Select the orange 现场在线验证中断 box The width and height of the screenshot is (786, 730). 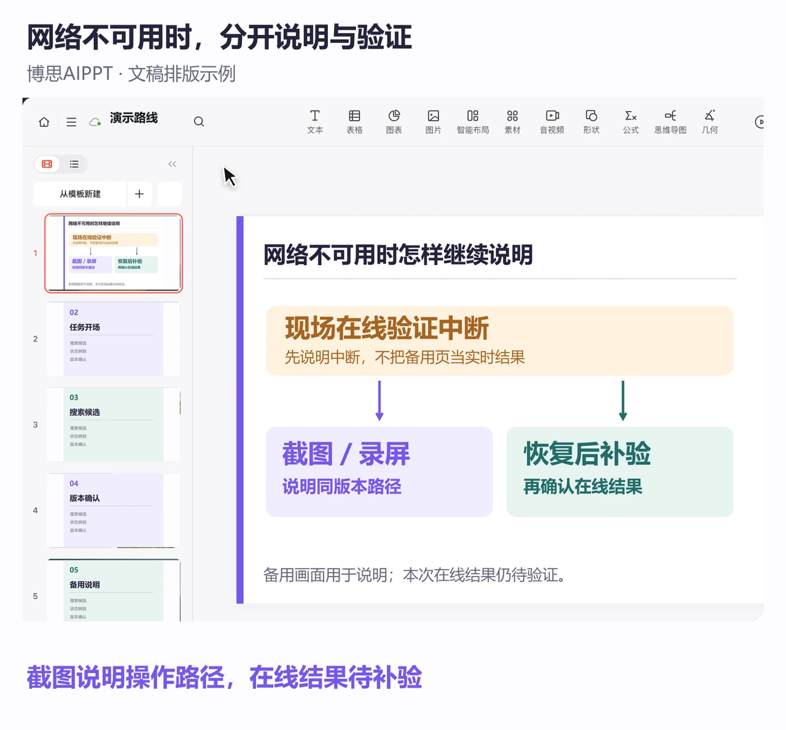[499, 341]
